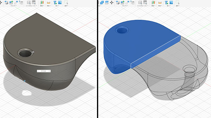The height and width of the screenshot is (118, 211).
Task: Click the Insert derive icon in right pane
Action: [x=166, y=2]
